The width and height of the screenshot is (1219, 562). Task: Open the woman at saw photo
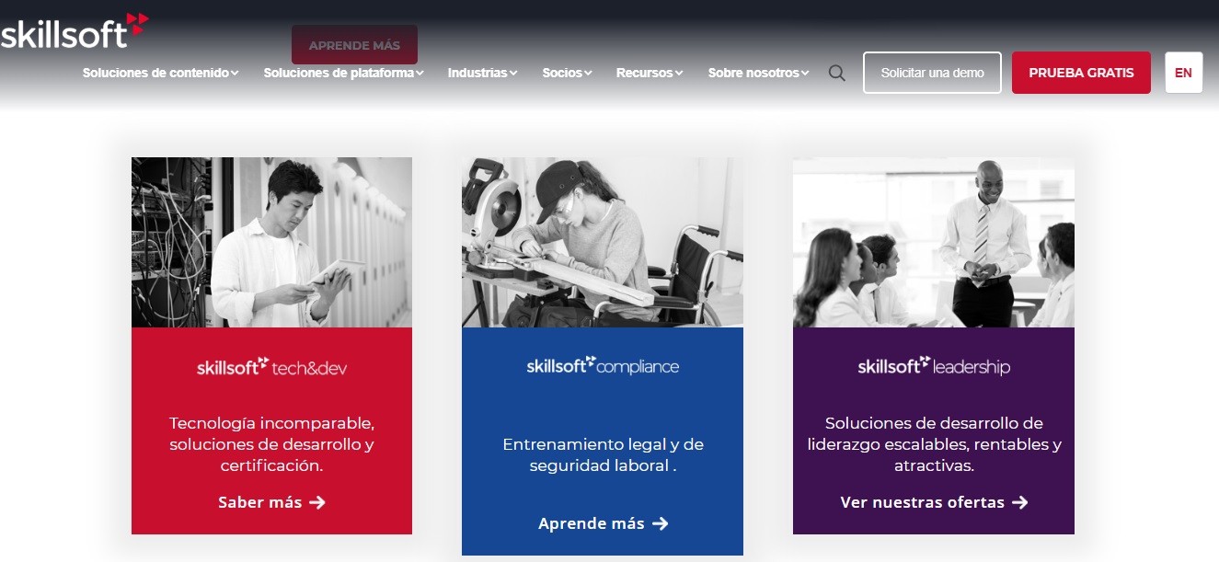[x=603, y=242]
